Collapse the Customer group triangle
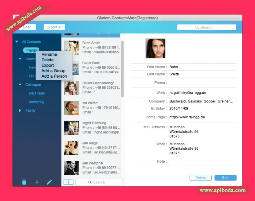 pos(20,59)
